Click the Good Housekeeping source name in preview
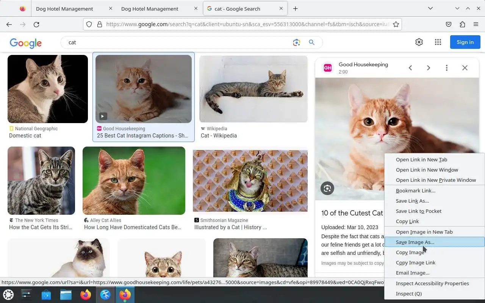The width and height of the screenshot is (485, 303). tap(363, 64)
